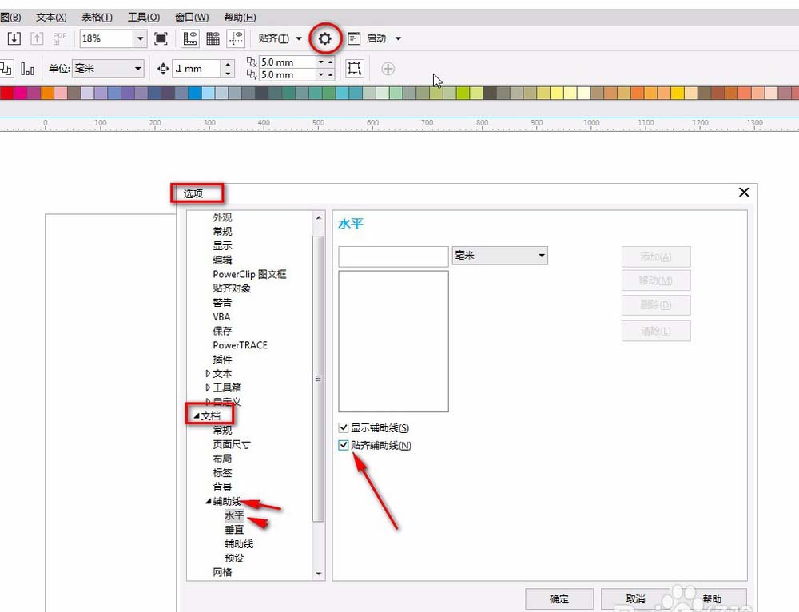
Task: Click the overlapping squares icon before 单位
Action: [x=6, y=68]
